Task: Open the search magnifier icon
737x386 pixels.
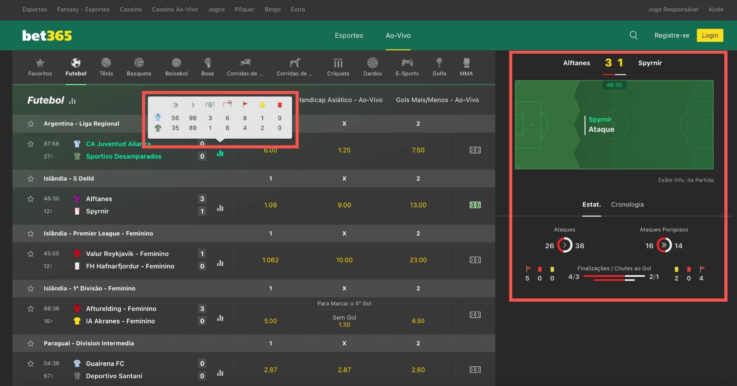Action: tap(633, 35)
